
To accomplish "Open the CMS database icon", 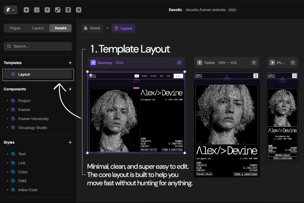I will click(x=68, y=10).
